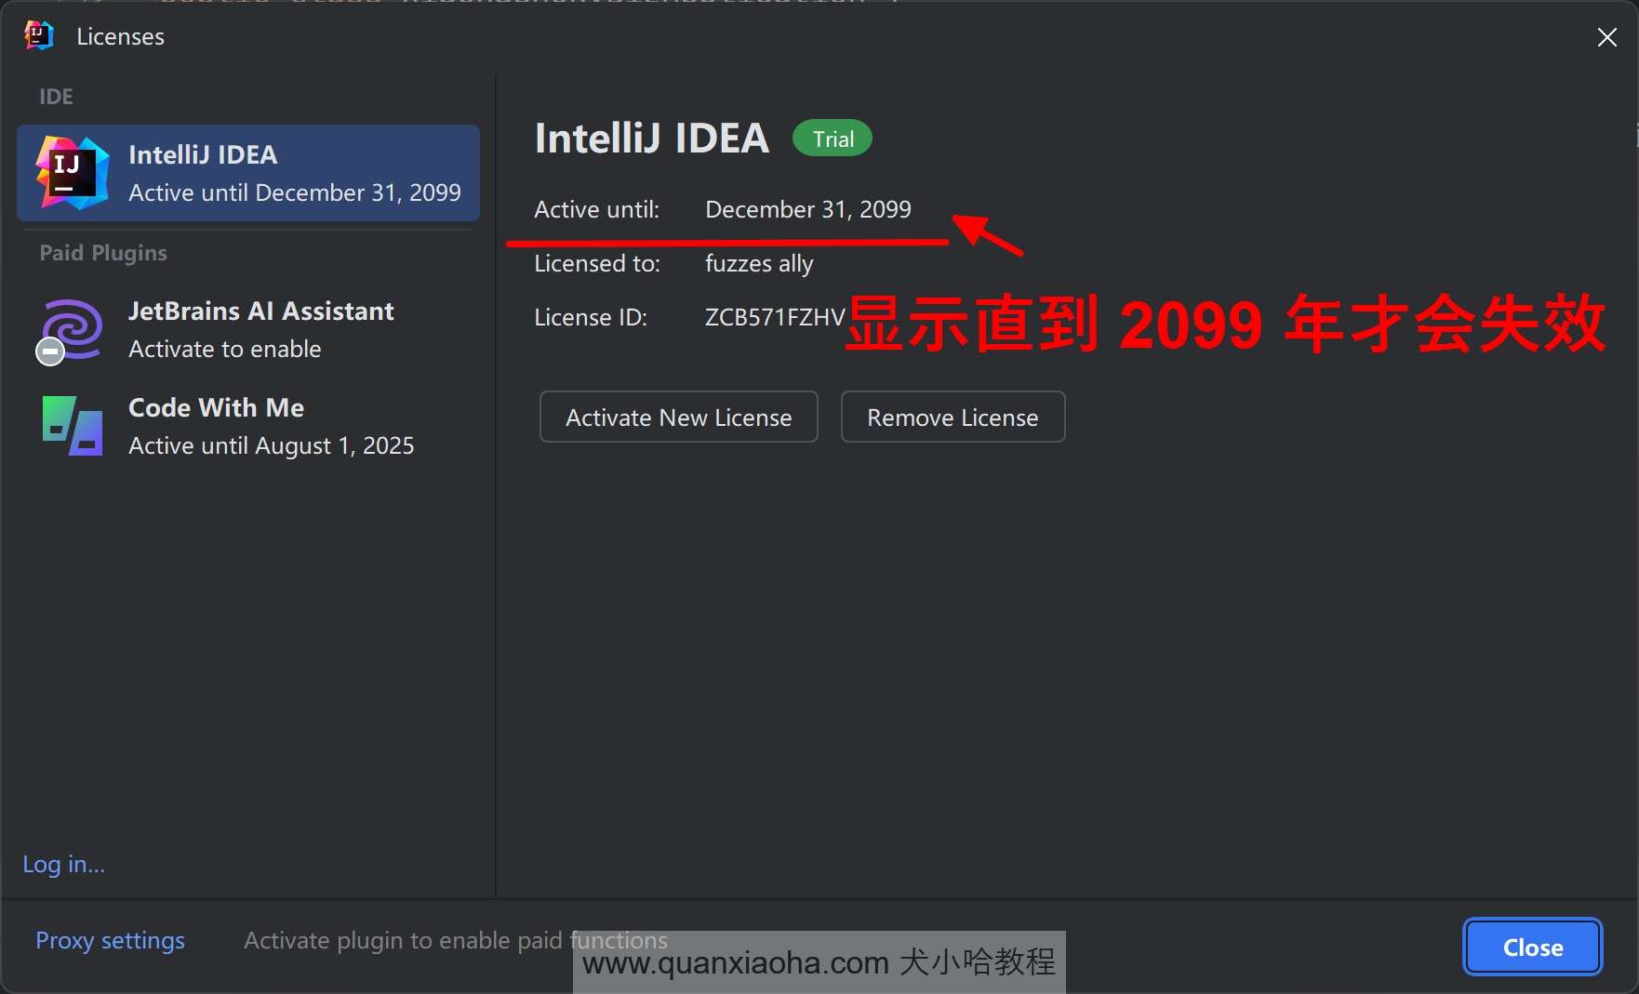Click the blue Close button

pyautogui.click(x=1533, y=948)
